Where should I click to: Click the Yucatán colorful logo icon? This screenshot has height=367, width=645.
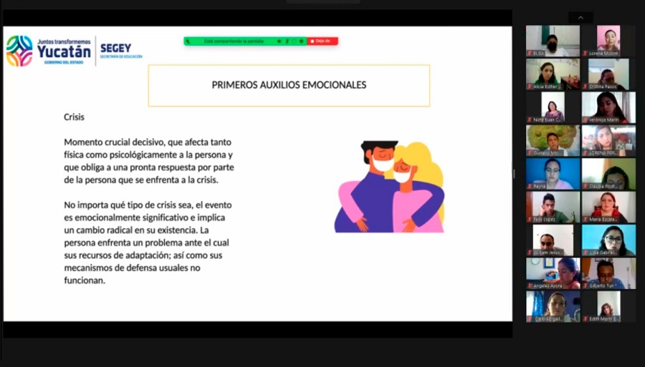click(19, 51)
